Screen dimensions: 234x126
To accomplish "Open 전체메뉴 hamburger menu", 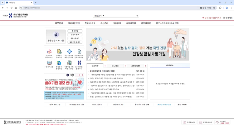I will click(228, 18).
